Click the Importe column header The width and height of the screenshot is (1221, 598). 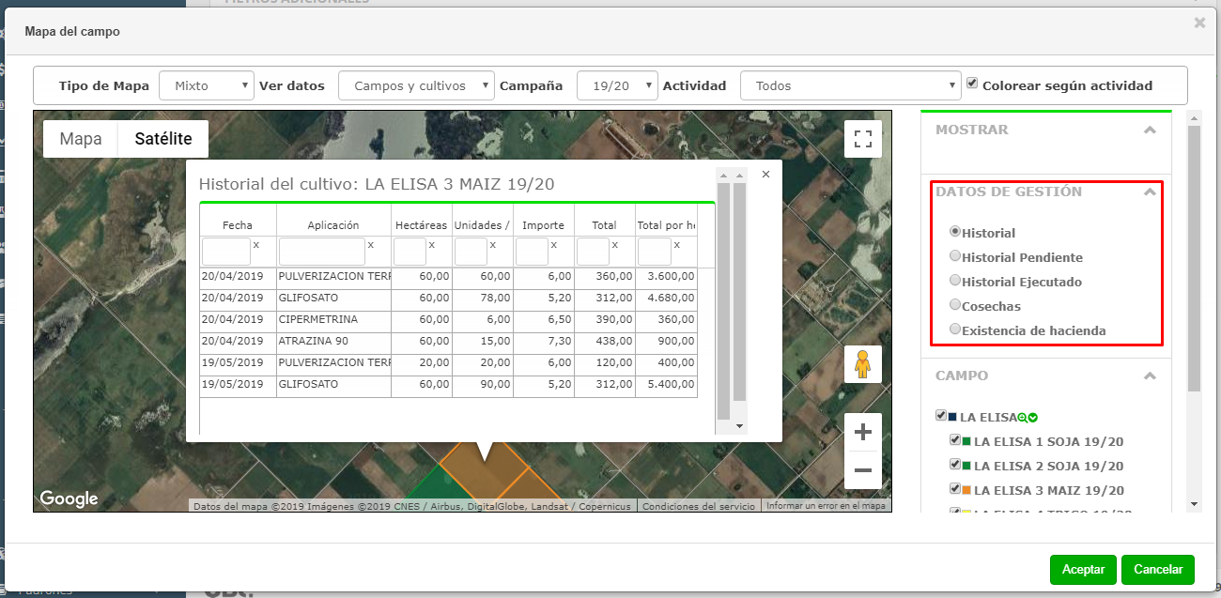(x=544, y=225)
